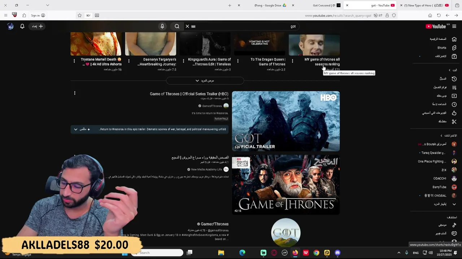Open the Music explore icon
Image resolution: width=462 pixels, height=259 pixels.
click(x=454, y=225)
